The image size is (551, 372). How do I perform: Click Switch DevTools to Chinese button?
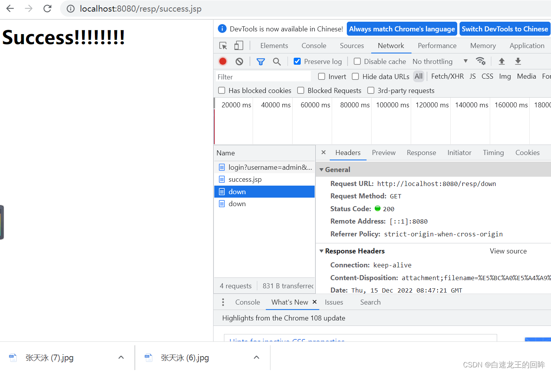click(505, 29)
